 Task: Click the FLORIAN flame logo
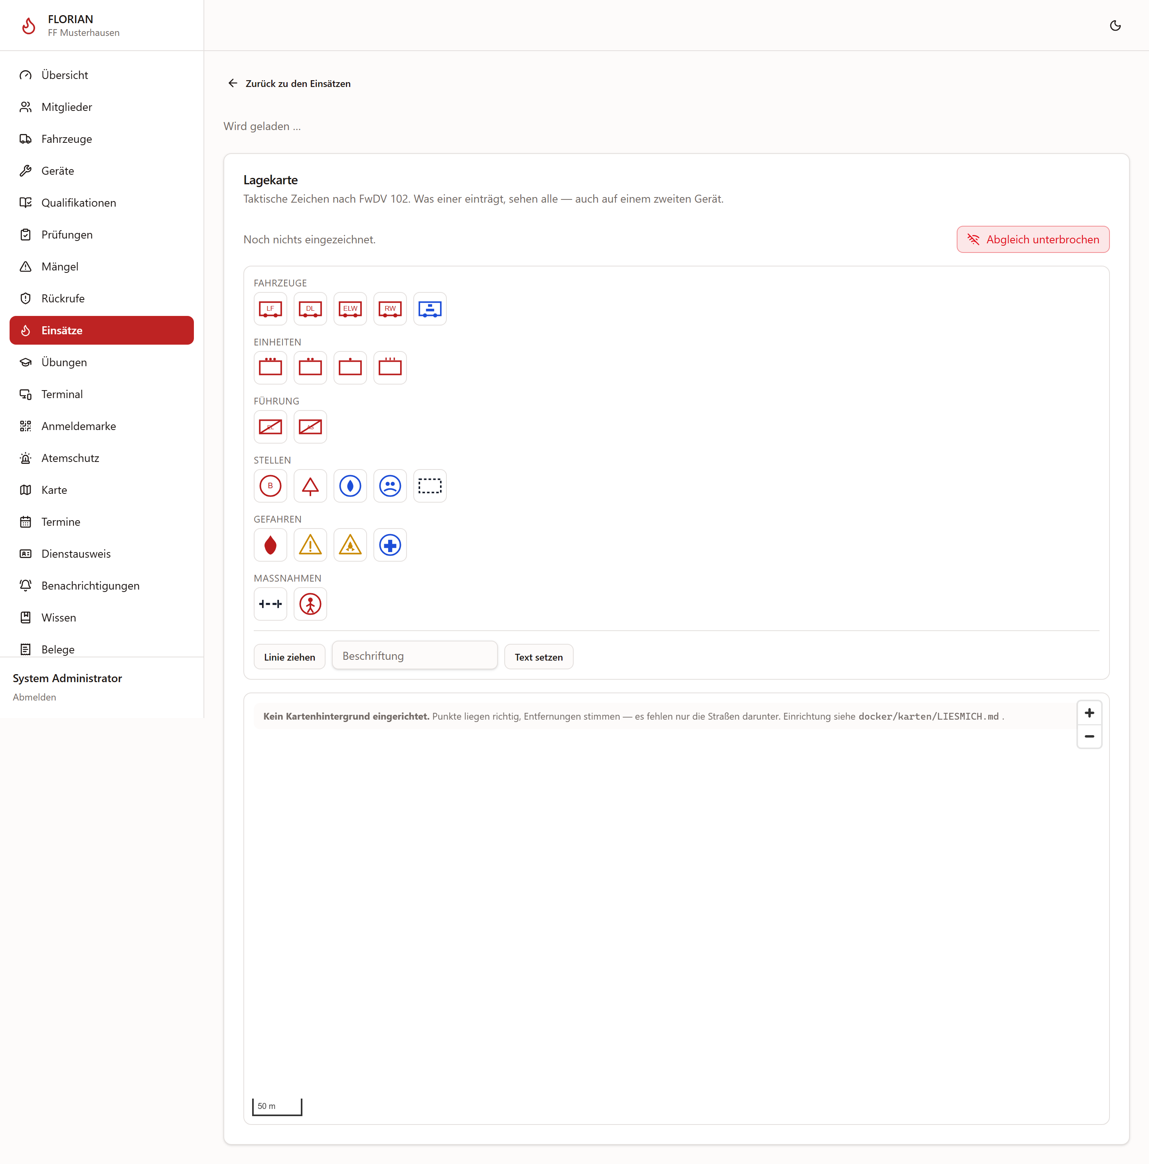click(x=28, y=25)
